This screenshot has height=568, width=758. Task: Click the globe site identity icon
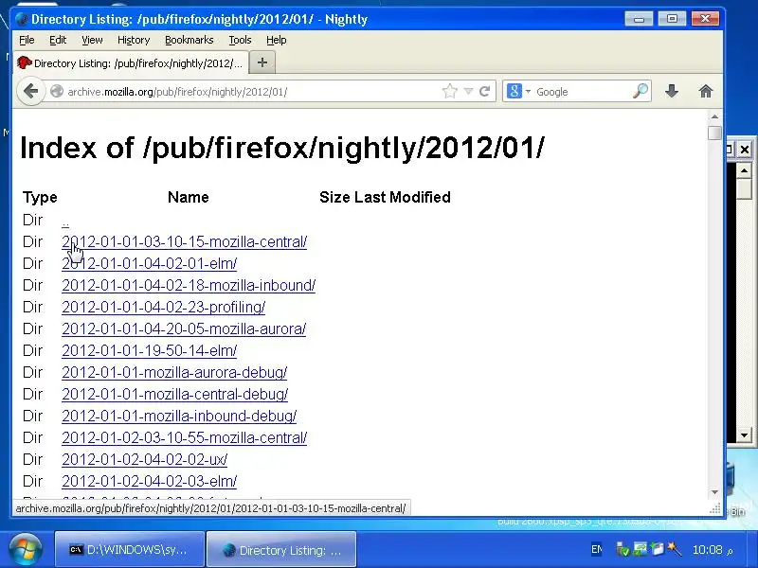coord(57,91)
